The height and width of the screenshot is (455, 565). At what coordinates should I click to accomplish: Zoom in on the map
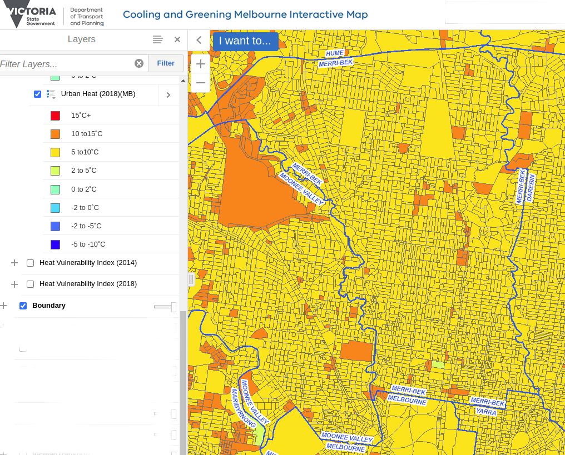tap(201, 64)
